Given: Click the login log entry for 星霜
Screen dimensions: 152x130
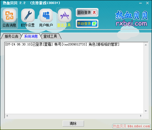Looking at the screenshot, I should (62, 45).
